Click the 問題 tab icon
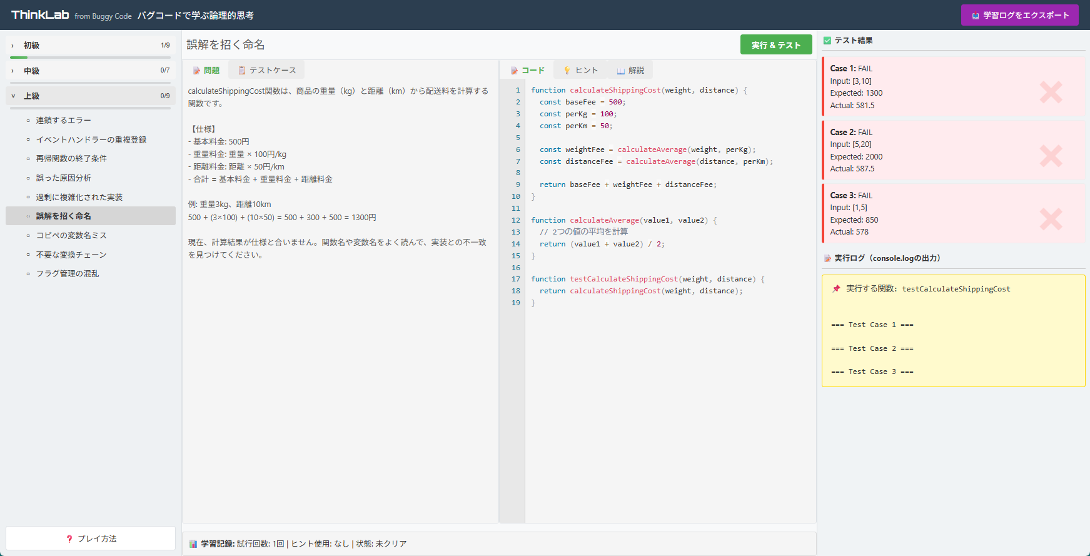The image size is (1090, 556). pos(196,71)
